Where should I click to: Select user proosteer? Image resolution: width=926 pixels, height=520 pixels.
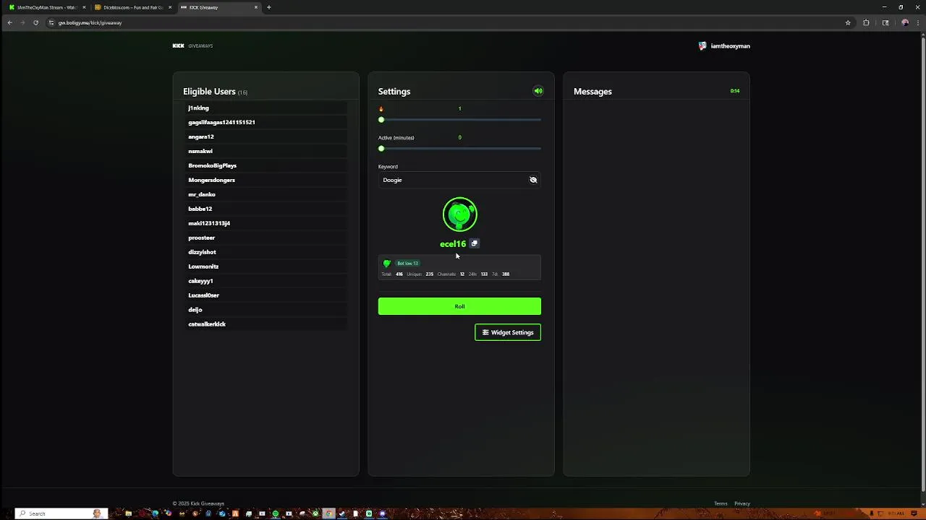click(x=266, y=238)
